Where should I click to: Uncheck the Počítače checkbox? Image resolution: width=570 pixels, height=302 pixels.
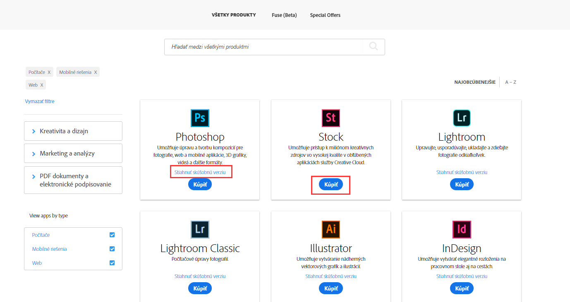point(112,235)
